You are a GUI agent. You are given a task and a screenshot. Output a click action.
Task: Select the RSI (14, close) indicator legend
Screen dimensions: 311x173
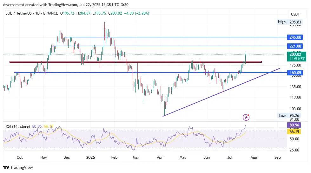tap(18, 126)
